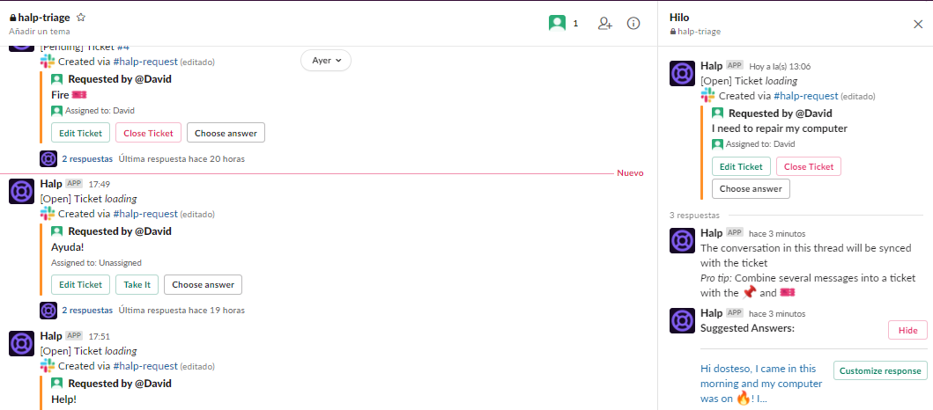933x410 pixels.
Task: Hide the Suggested Answers
Action: 907,331
